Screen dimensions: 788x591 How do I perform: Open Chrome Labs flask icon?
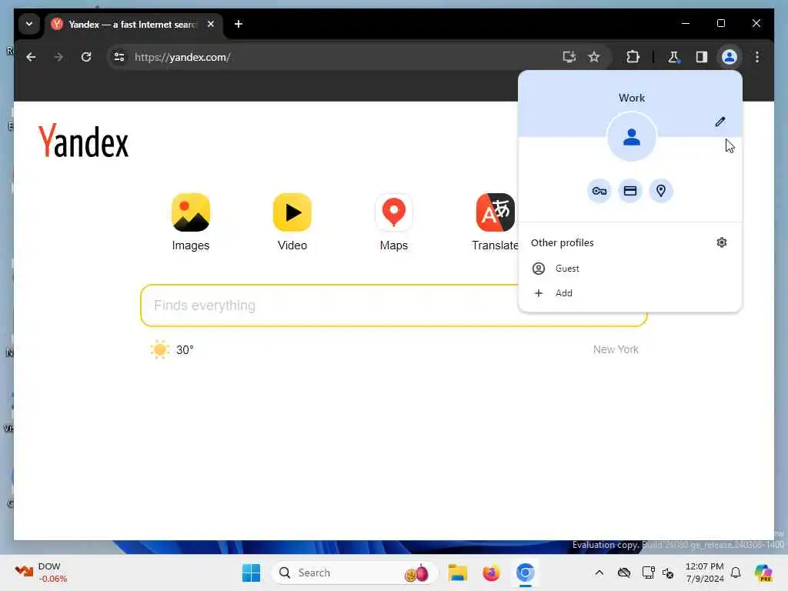click(673, 57)
